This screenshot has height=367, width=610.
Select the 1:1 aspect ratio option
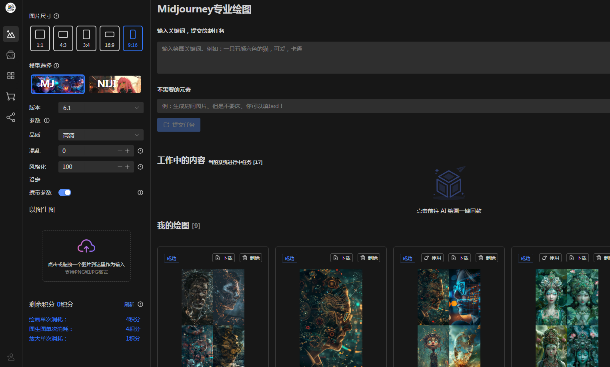click(x=40, y=38)
